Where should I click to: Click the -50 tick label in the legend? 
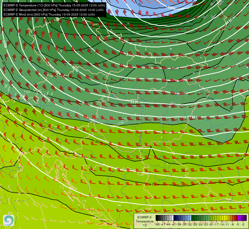tap(157, 224)
